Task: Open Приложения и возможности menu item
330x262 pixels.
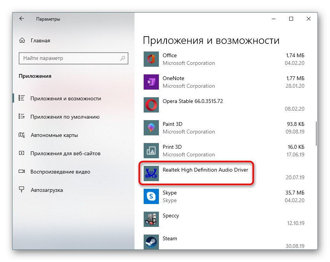Action: point(66,98)
